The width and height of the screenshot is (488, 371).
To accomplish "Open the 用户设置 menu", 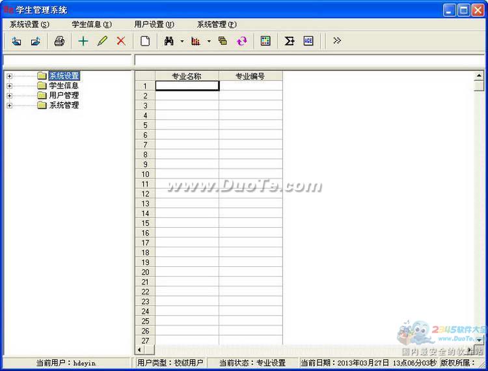I will click(154, 25).
